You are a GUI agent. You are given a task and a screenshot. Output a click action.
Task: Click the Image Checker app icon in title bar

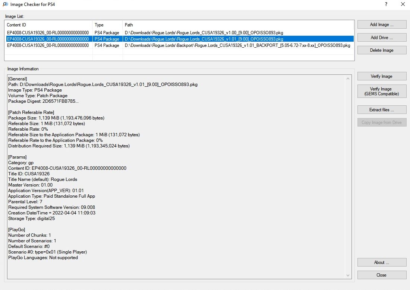click(5, 4)
